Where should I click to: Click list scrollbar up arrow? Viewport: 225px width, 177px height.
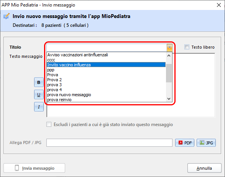(169, 56)
